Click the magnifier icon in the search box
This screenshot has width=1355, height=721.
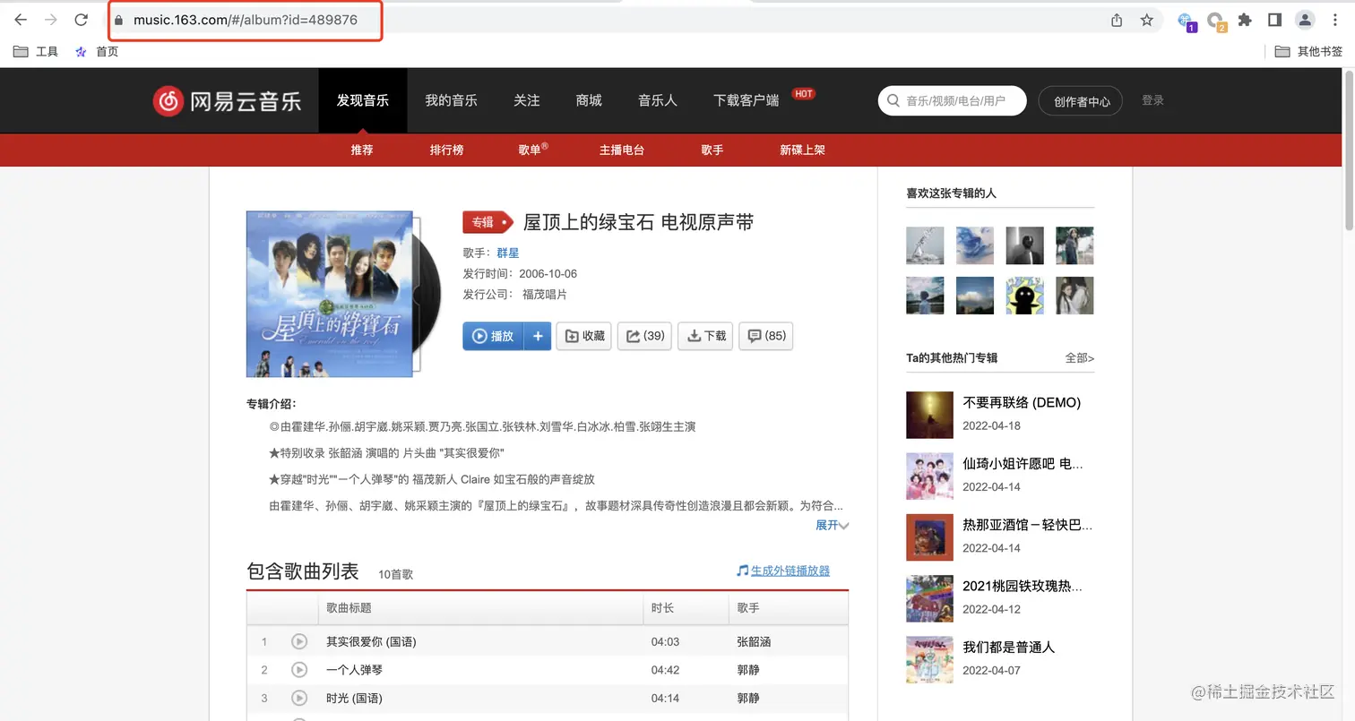pos(893,100)
